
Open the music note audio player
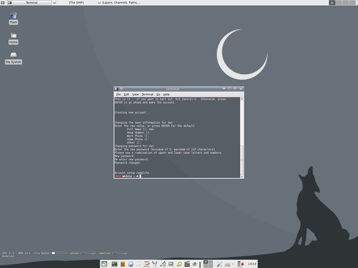coord(179,264)
